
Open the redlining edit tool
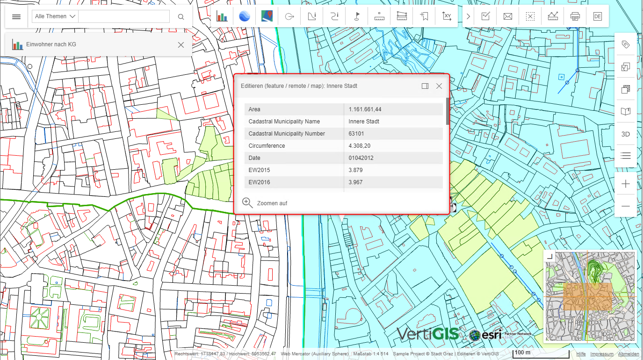coord(485,16)
